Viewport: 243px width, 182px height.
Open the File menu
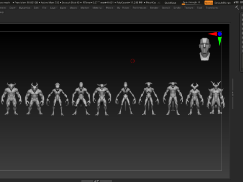click(44, 8)
